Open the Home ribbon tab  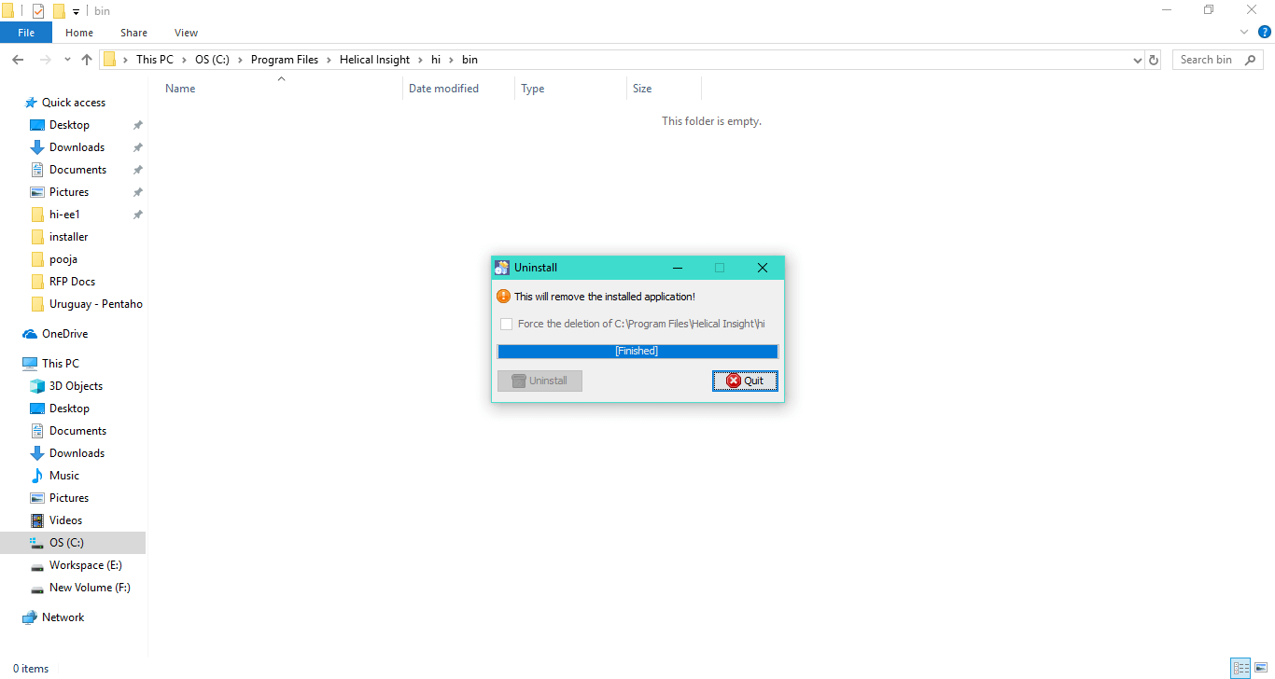pos(79,33)
